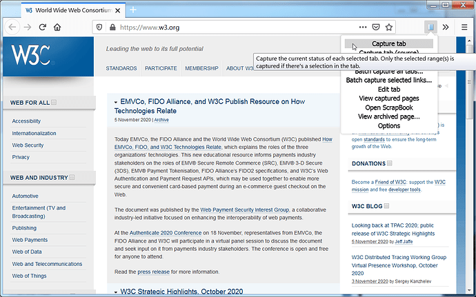Close the World Wide Web Consortium tab
The image size is (476, 297).
point(118,10)
